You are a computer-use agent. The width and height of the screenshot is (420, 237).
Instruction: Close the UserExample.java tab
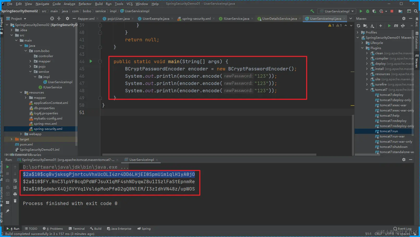(x=172, y=18)
